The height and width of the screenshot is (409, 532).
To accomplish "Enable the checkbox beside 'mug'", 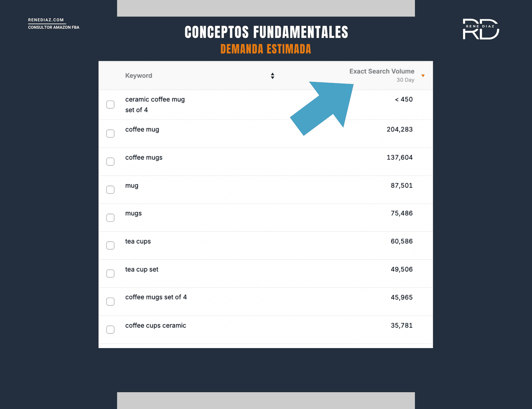I will pyautogui.click(x=110, y=190).
